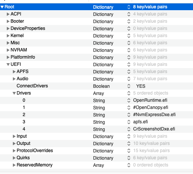The height and width of the screenshot is (174, 193).
Task: Expand the Input dictionary triangle
Action: pyautogui.click(x=14, y=136)
